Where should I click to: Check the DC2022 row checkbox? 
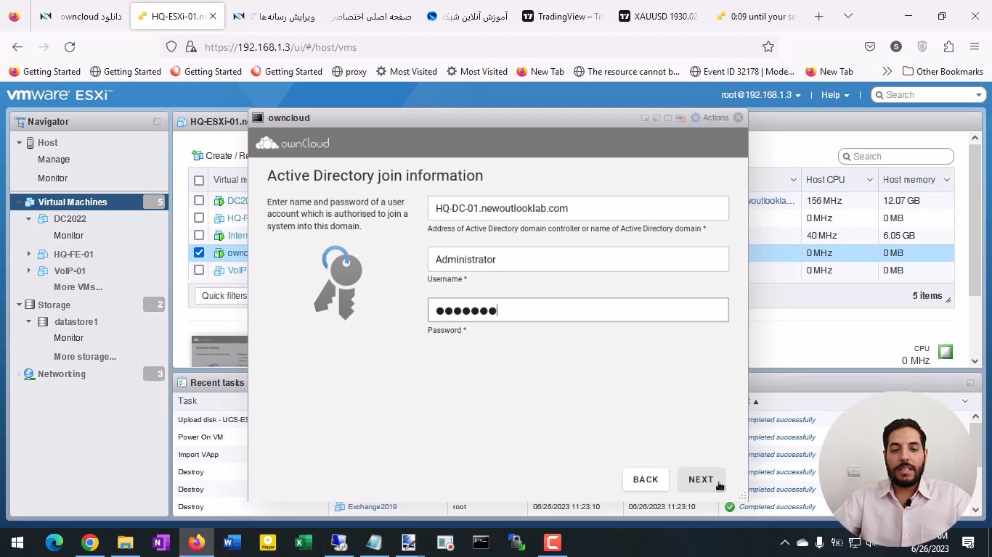199,200
